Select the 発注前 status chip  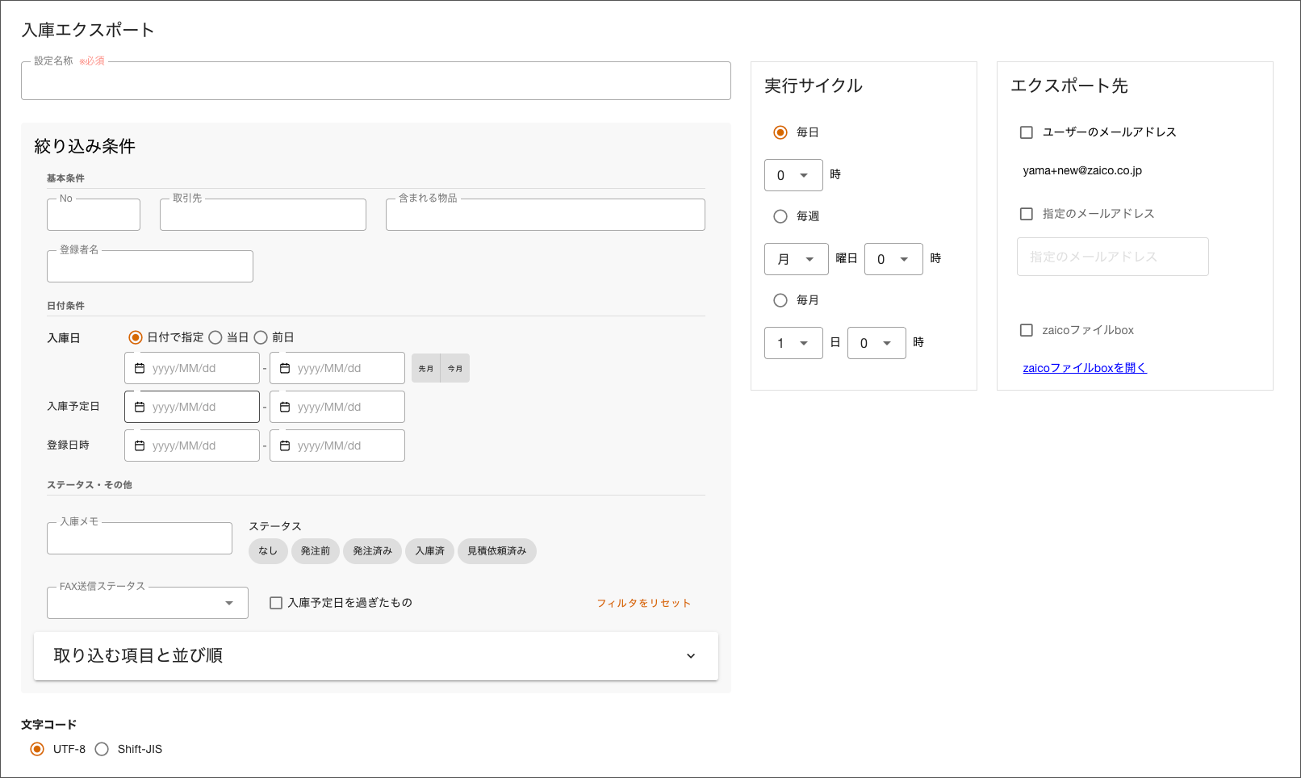click(316, 551)
